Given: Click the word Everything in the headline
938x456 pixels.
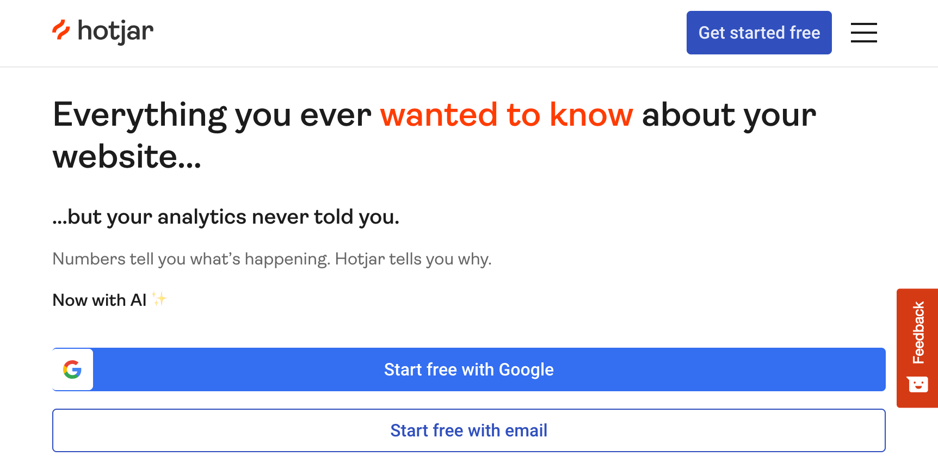Looking at the screenshot, I should click(x=140, y=115).
